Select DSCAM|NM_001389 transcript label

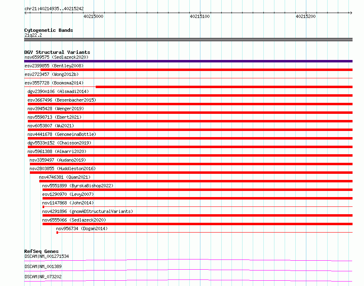[43, 266]
